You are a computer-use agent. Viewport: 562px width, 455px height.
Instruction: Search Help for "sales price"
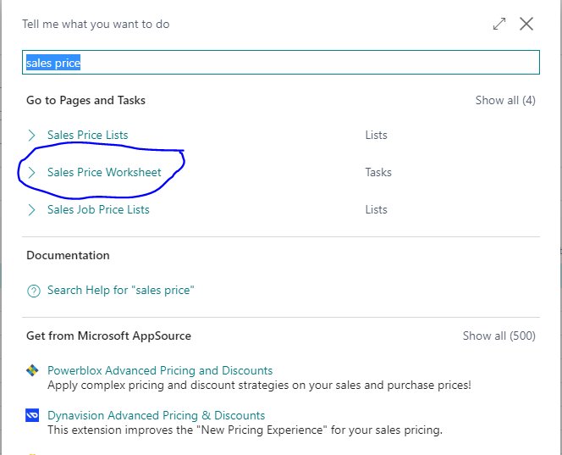[x=121, y=290]
